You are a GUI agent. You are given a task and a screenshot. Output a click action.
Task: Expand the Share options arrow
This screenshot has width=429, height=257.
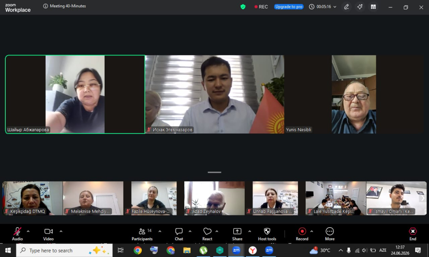[x=250, y=231]
